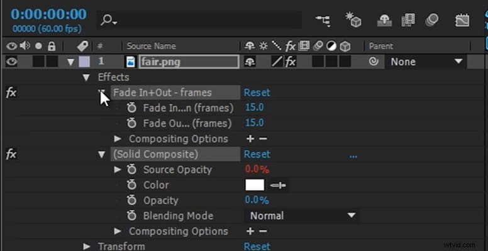Click the Quality column header icon

click(x=276, y=46)
